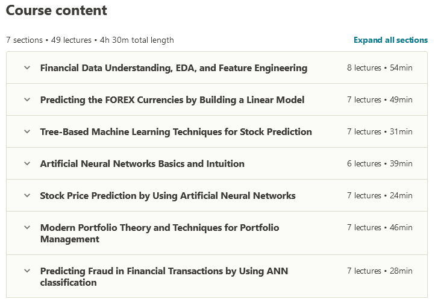Click the 7 lectures • 49min label
The width and height of the screenshot is (435, 305).
(x=380, y=100)
